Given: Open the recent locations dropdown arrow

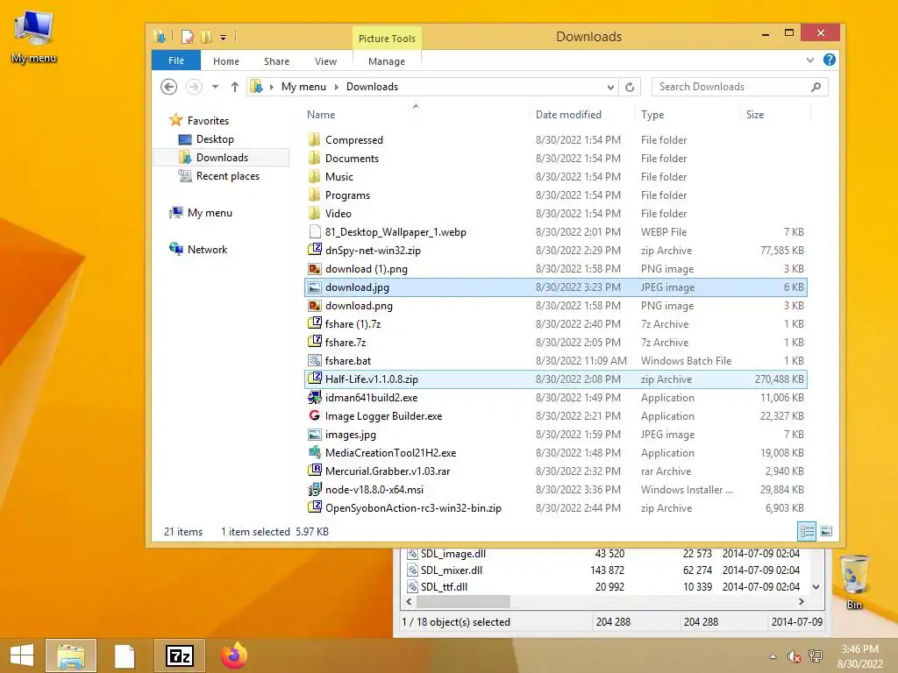Looking at the screenshot, I should (216, 87).
